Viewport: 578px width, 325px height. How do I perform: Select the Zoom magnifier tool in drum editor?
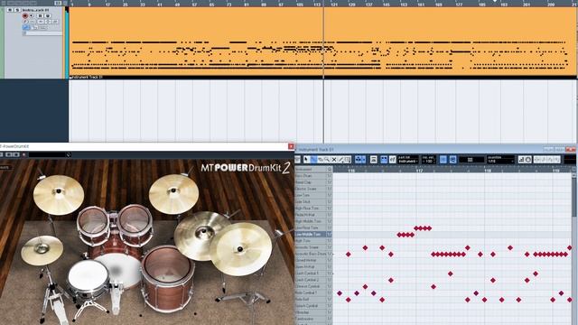[x=327, y=160]
